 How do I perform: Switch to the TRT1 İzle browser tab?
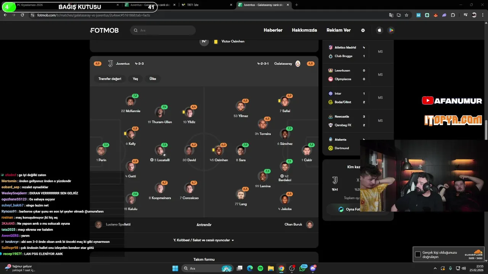coord(206,5)
